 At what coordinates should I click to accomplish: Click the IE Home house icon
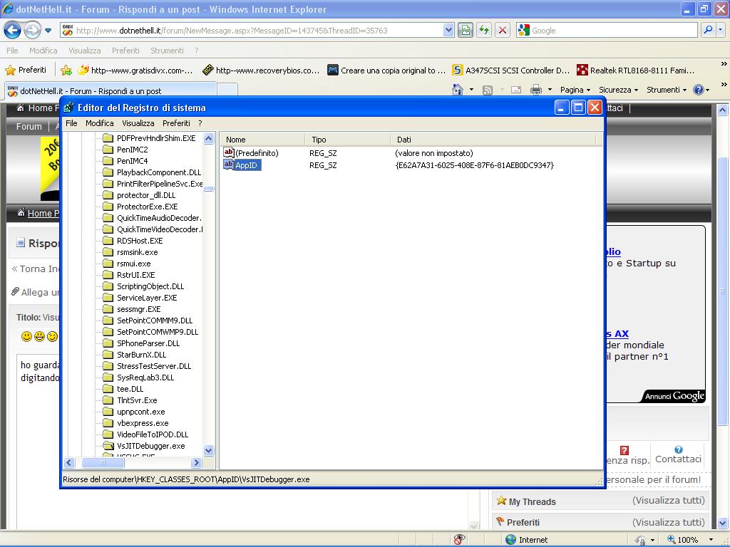[x=458, y=90]
